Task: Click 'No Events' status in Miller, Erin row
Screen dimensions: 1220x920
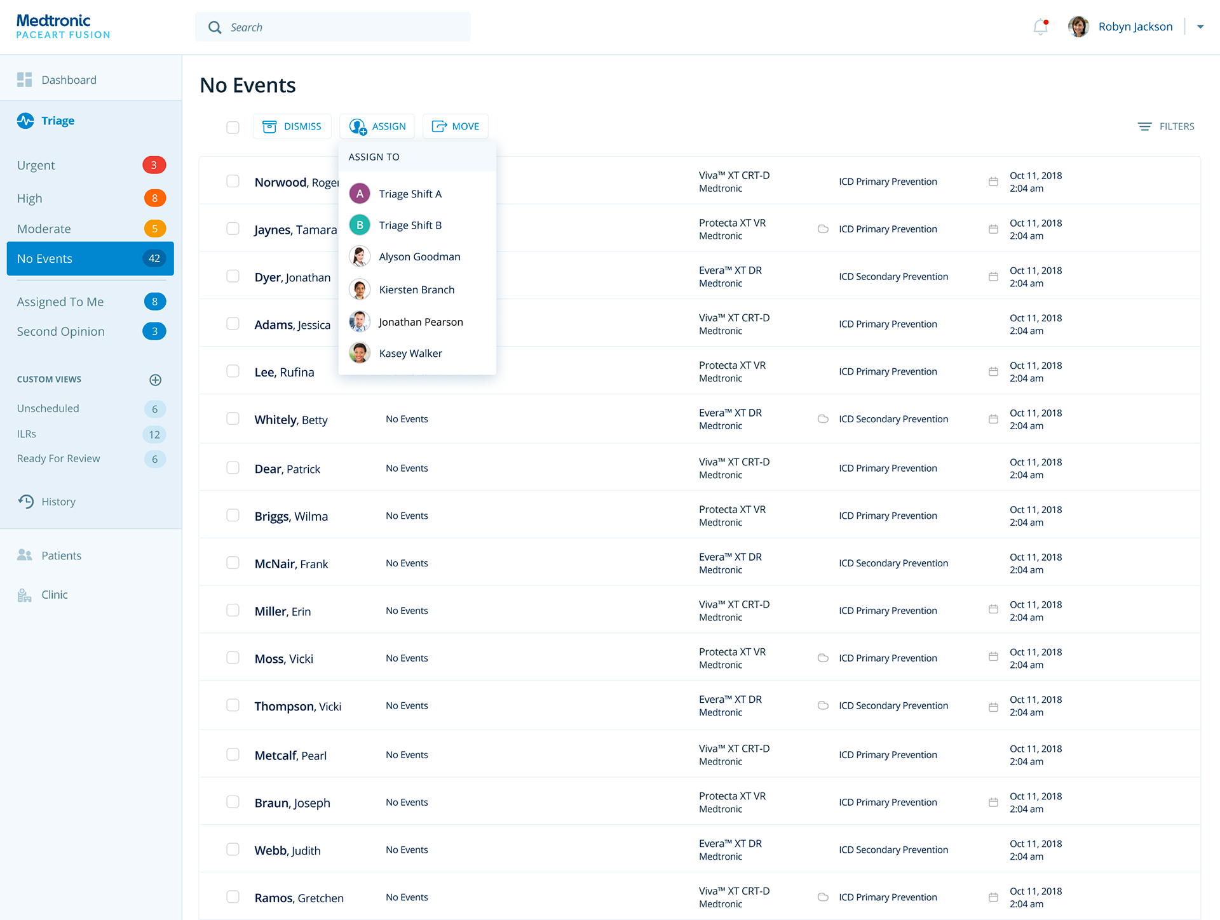Action: [407, 610]
